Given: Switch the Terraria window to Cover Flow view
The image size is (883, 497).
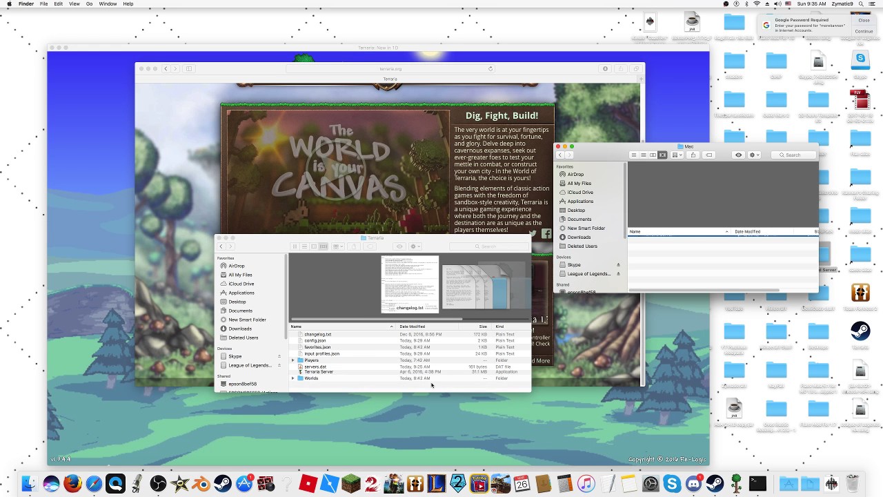Looking at the screenshot, I should coord(324,246).
